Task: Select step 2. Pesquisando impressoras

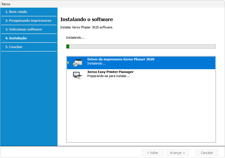Action: pyautogui.click(x=28, y=21)
